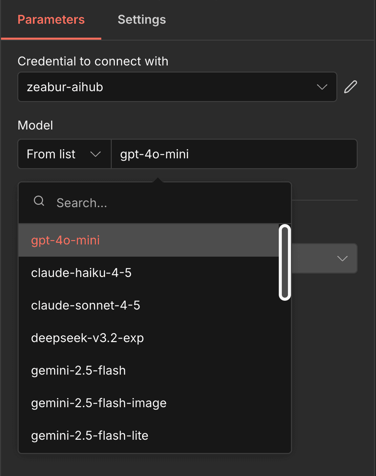Select gemini-2.5-flash-image from the list
376x476 pixels.
[99, 403]
